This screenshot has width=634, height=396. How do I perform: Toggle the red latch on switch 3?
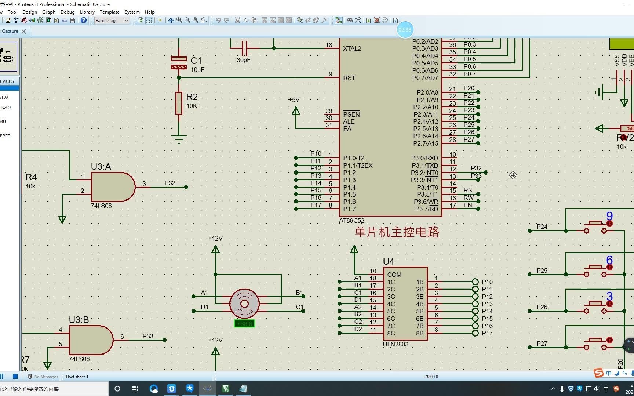[609, 304]
